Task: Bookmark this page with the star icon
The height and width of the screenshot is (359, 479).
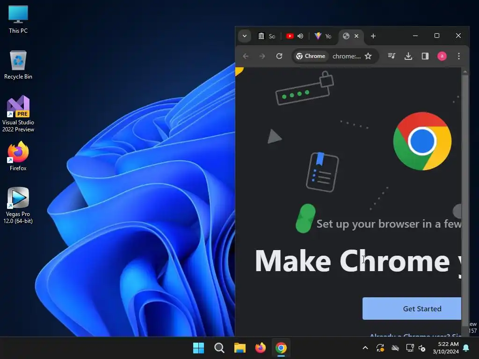Action: pyautogui.click(x=369, y=56)
